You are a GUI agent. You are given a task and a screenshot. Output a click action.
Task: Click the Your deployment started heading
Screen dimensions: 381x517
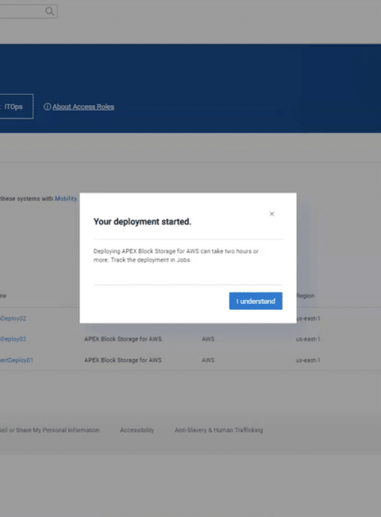[142, 222]
